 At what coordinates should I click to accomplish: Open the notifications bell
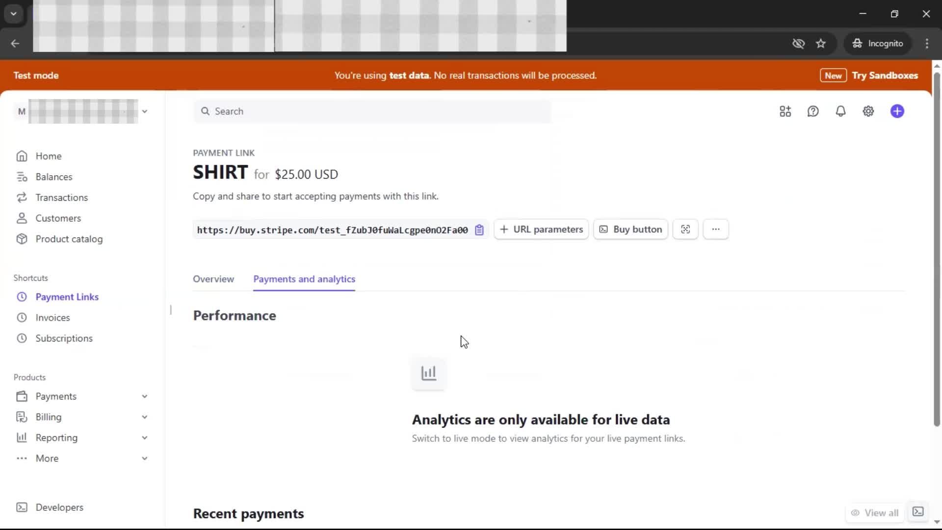click(840, 111)
